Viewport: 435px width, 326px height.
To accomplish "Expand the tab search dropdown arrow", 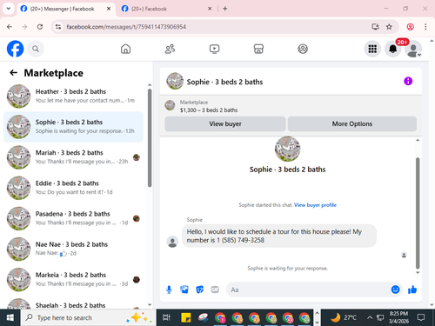I will pos(9,9).
